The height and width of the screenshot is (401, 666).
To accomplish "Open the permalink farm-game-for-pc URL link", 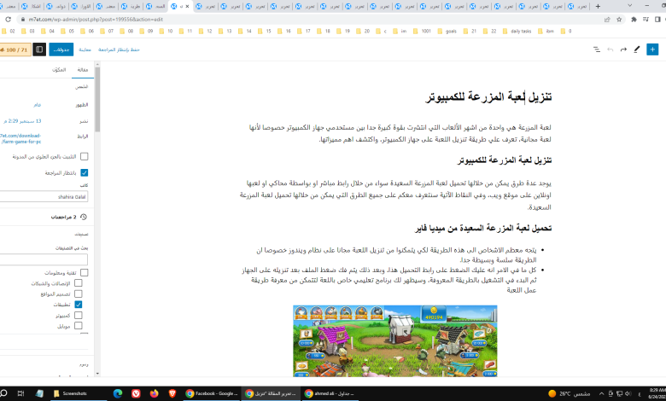I will [20, 139].
